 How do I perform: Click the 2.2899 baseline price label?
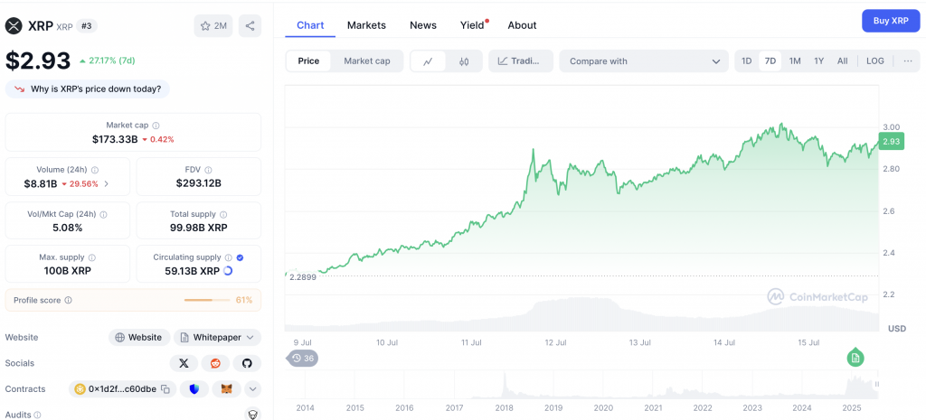303,276
